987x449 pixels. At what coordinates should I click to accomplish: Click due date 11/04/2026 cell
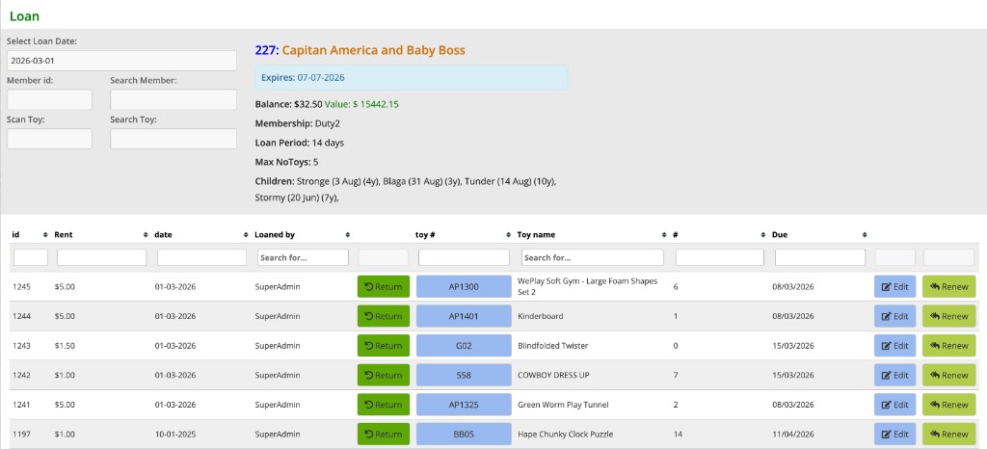tap(793, 434)
